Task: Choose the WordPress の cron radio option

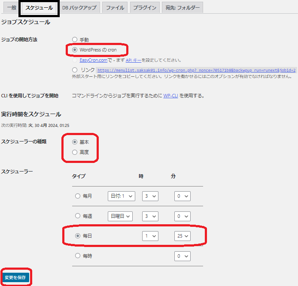Action: tap(75, 50)
